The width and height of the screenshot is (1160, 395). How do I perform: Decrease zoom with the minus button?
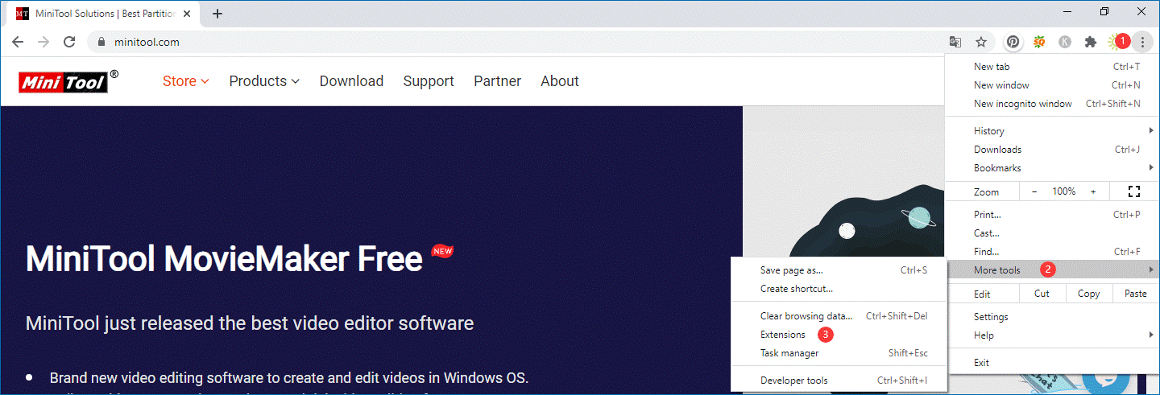[x=1035, y=191]
